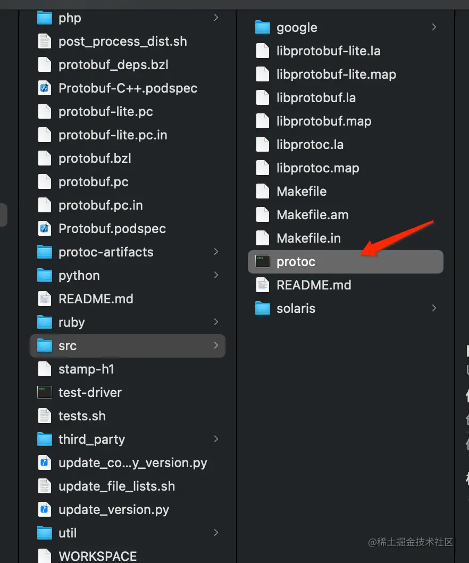Click the solaris folder icon
Image resolution: width=469 pixels, height=563 pixels.
pos(263,308)
